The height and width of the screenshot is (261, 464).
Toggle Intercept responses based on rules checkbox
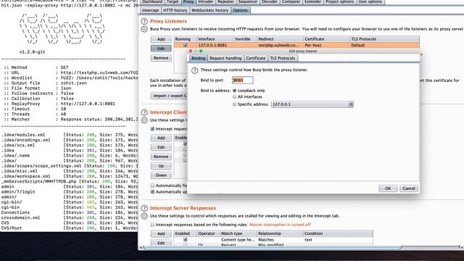point(152,225)
